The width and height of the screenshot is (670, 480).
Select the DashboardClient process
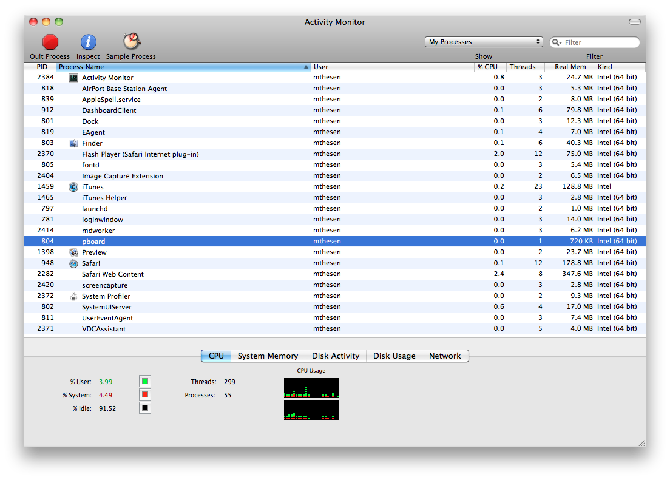(x=335, y=110)
